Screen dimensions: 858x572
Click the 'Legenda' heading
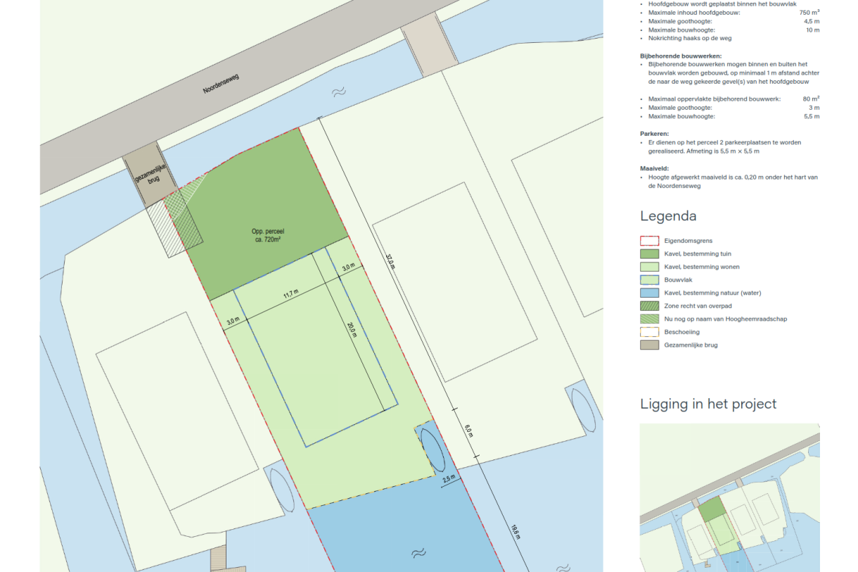(x=668, y=216)
